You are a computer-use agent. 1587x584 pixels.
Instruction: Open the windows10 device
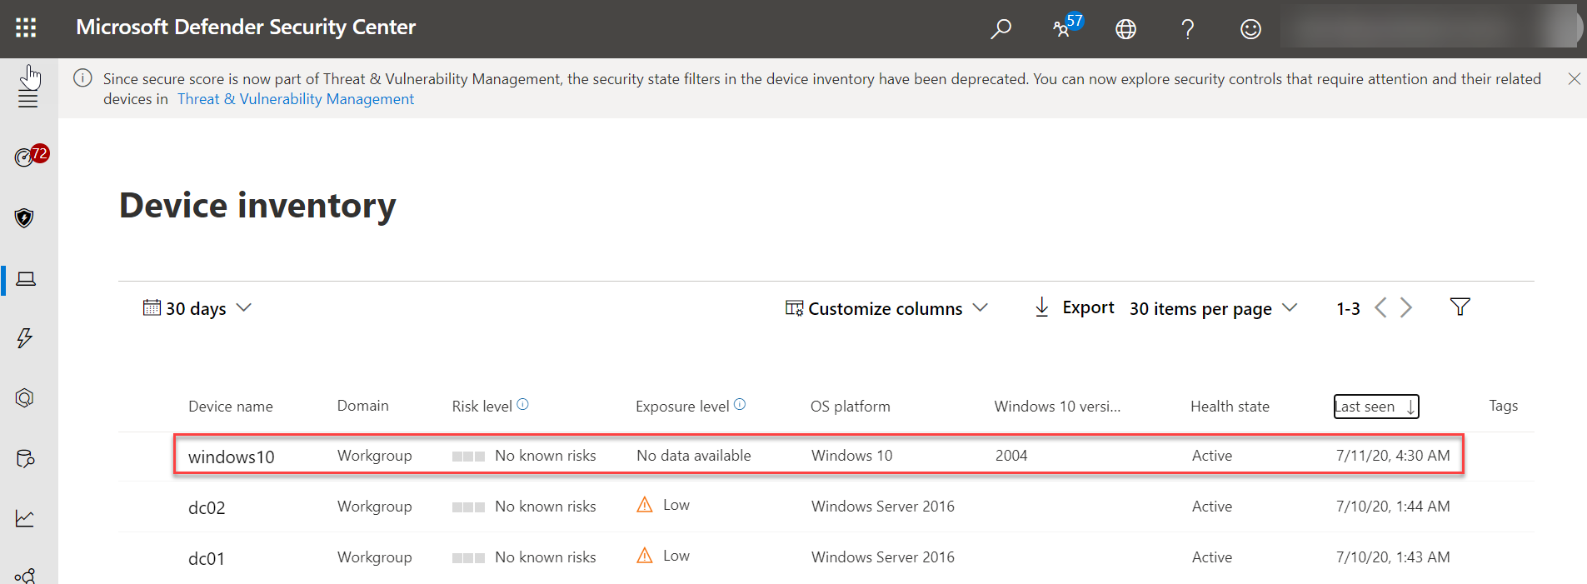(x=231, y=457)
